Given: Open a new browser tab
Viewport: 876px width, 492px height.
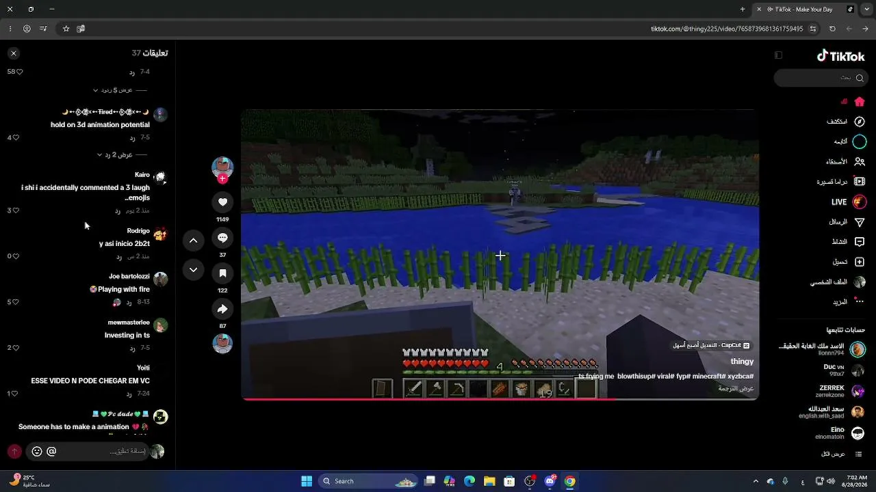Looking at the screenshot, I should pyautogui.click(x=743, y=10).
